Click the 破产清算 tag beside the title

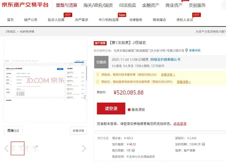click(x=100, y=43)
